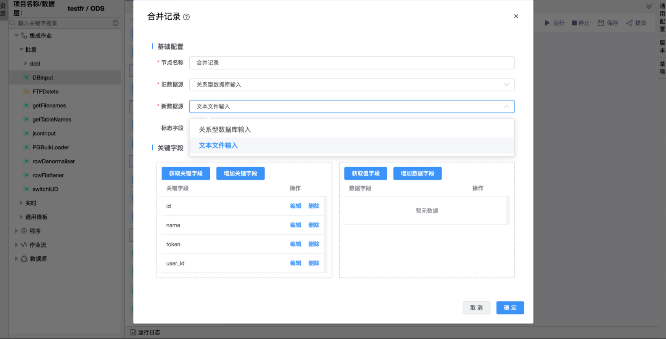Click the 提交 submit icon
This screenshot has width=666, height=339.
[629, 23]
